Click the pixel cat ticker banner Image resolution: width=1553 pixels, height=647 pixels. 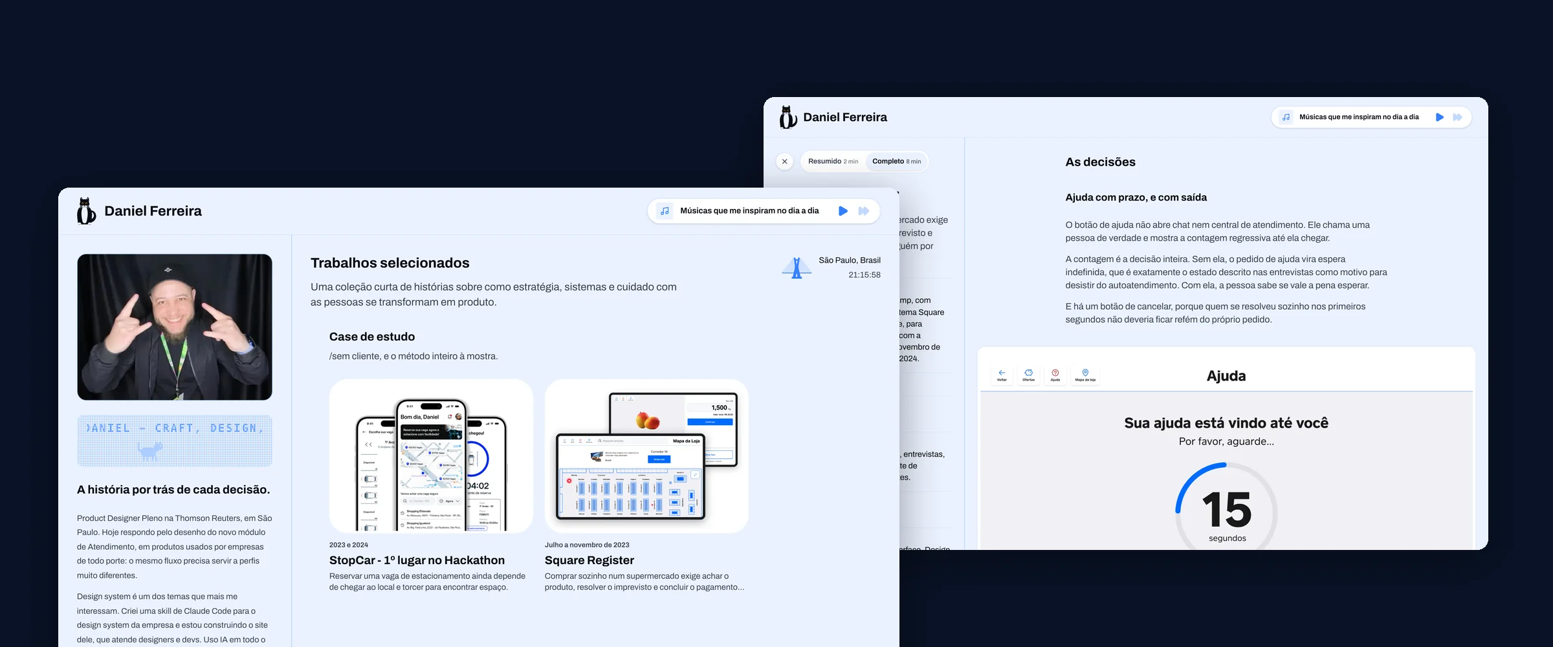point(175,441)
